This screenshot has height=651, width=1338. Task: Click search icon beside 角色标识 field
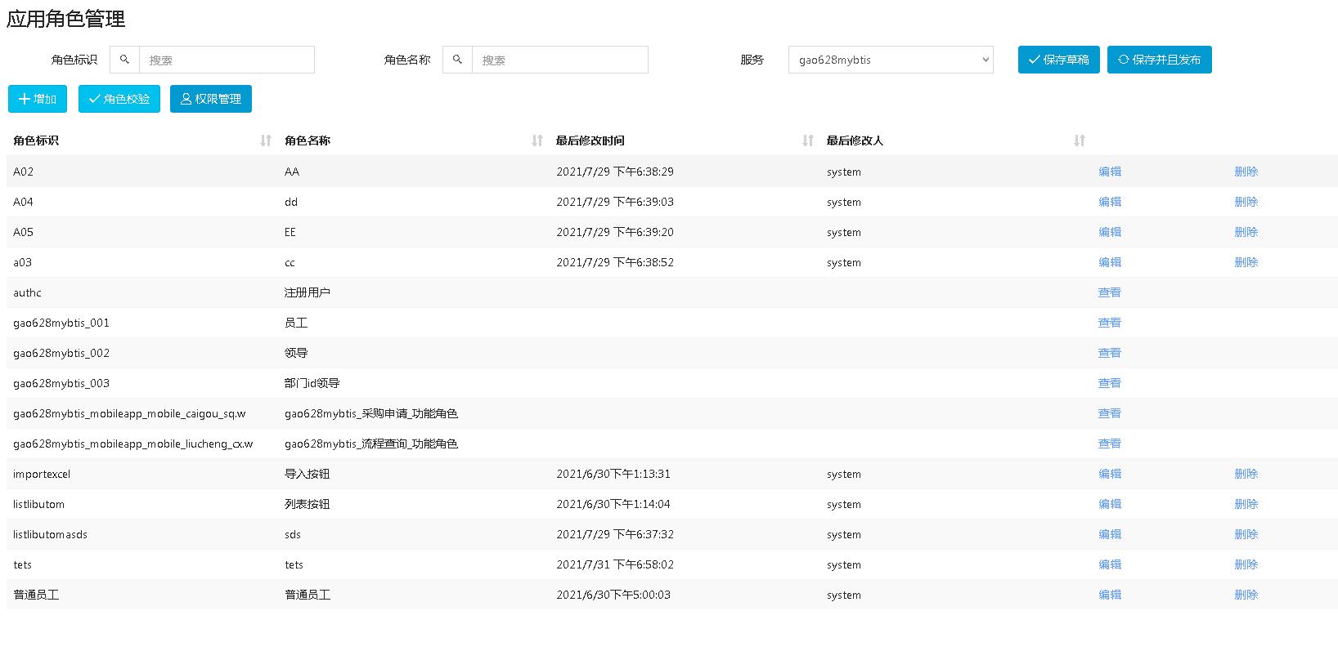(x=124, y=60)
